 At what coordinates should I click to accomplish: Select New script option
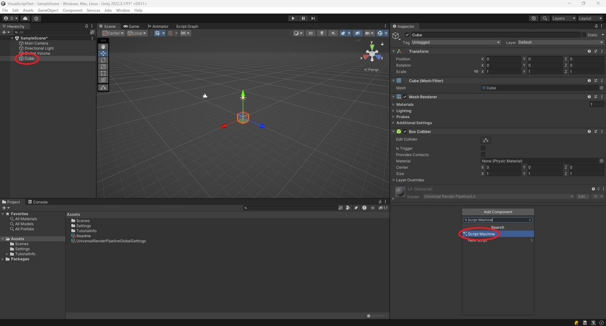pos(498,241)
